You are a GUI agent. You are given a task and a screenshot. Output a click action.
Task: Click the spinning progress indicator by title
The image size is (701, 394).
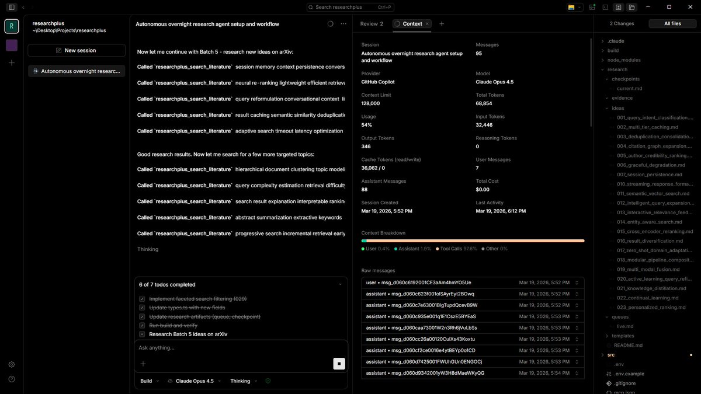coord(330,24)
